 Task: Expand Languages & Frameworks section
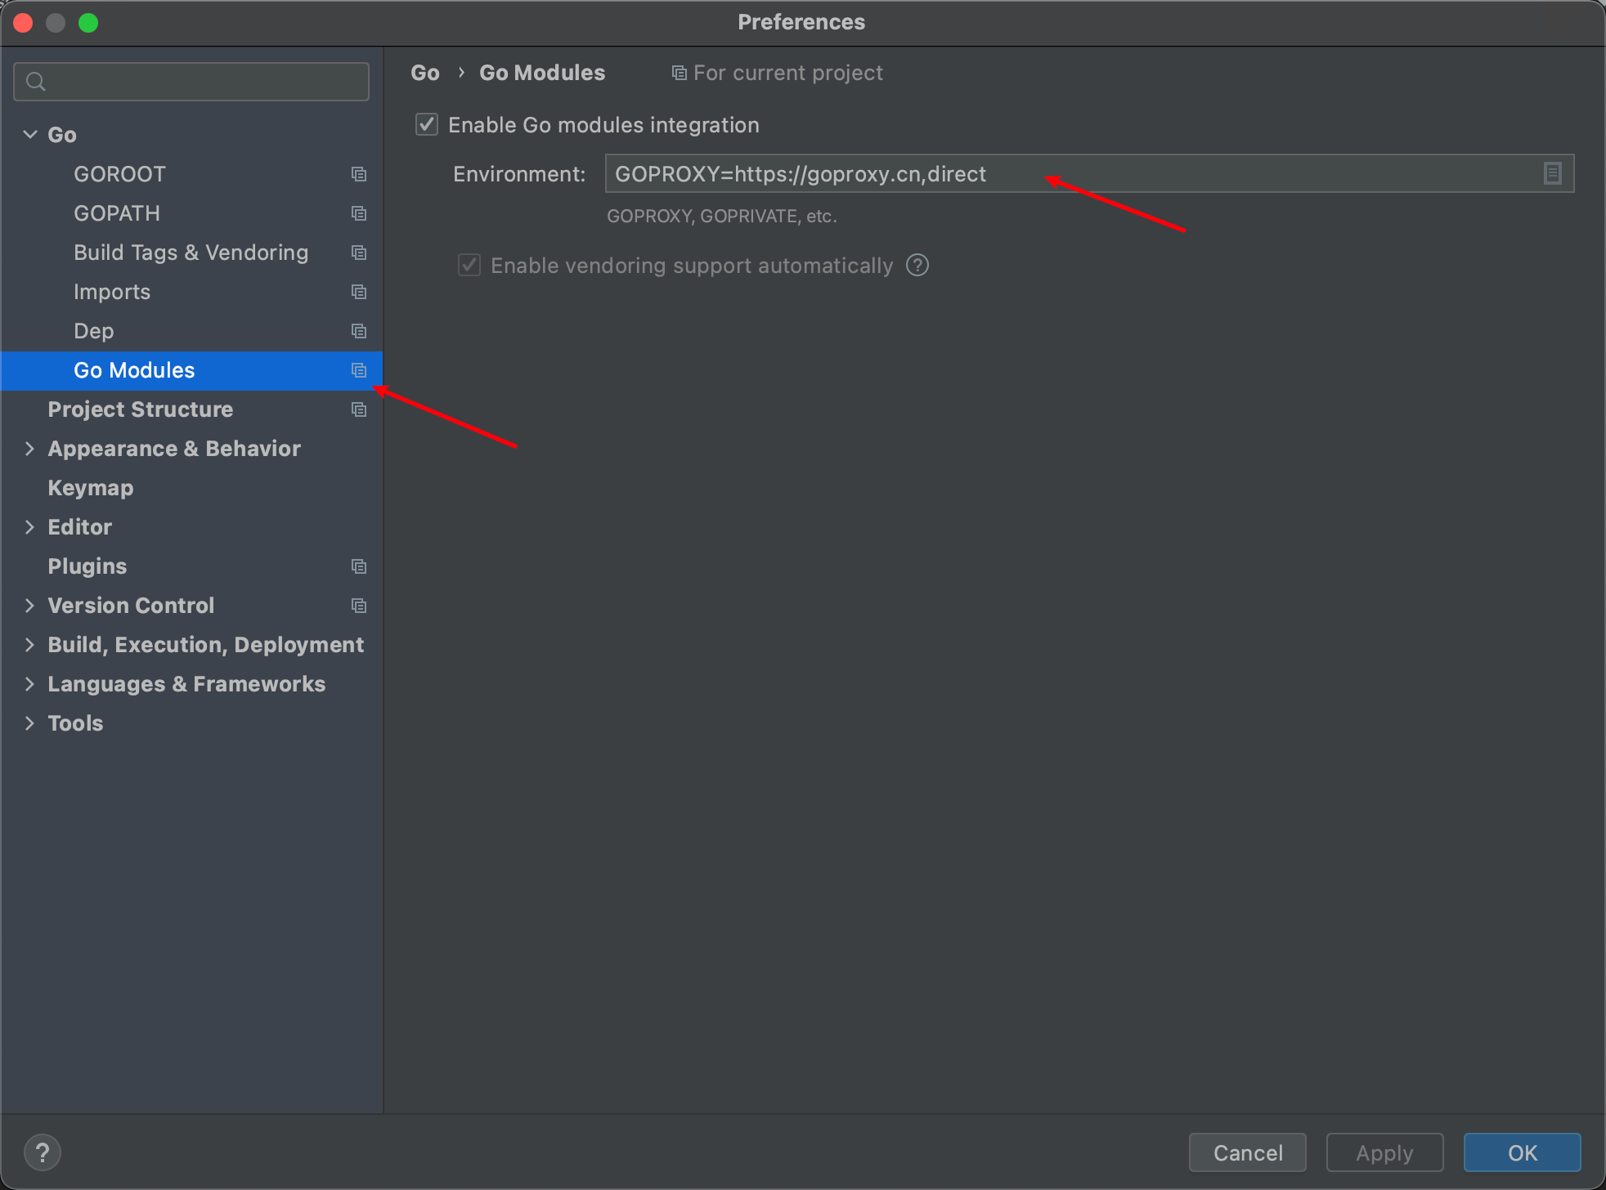30,684
